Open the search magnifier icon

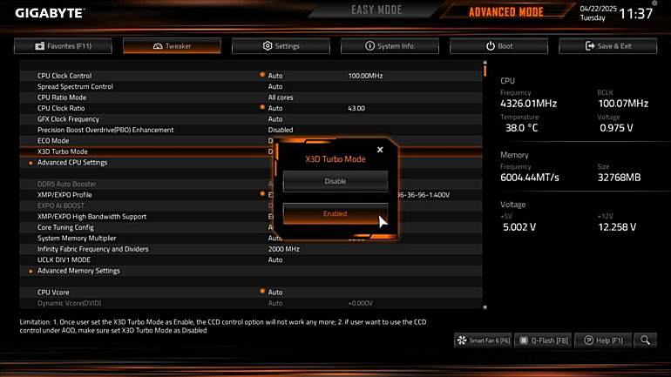(646, 340)
